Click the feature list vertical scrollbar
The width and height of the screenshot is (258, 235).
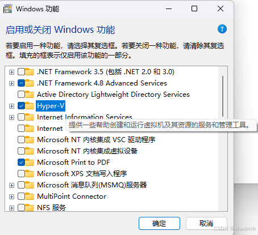pyautogui.click(x=223, y=139)
